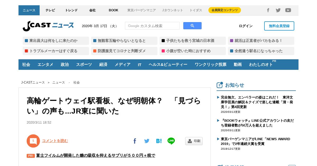Share article via LINE icon
The height and width of the screenshot is (166, 317).
tap(171, 141)
